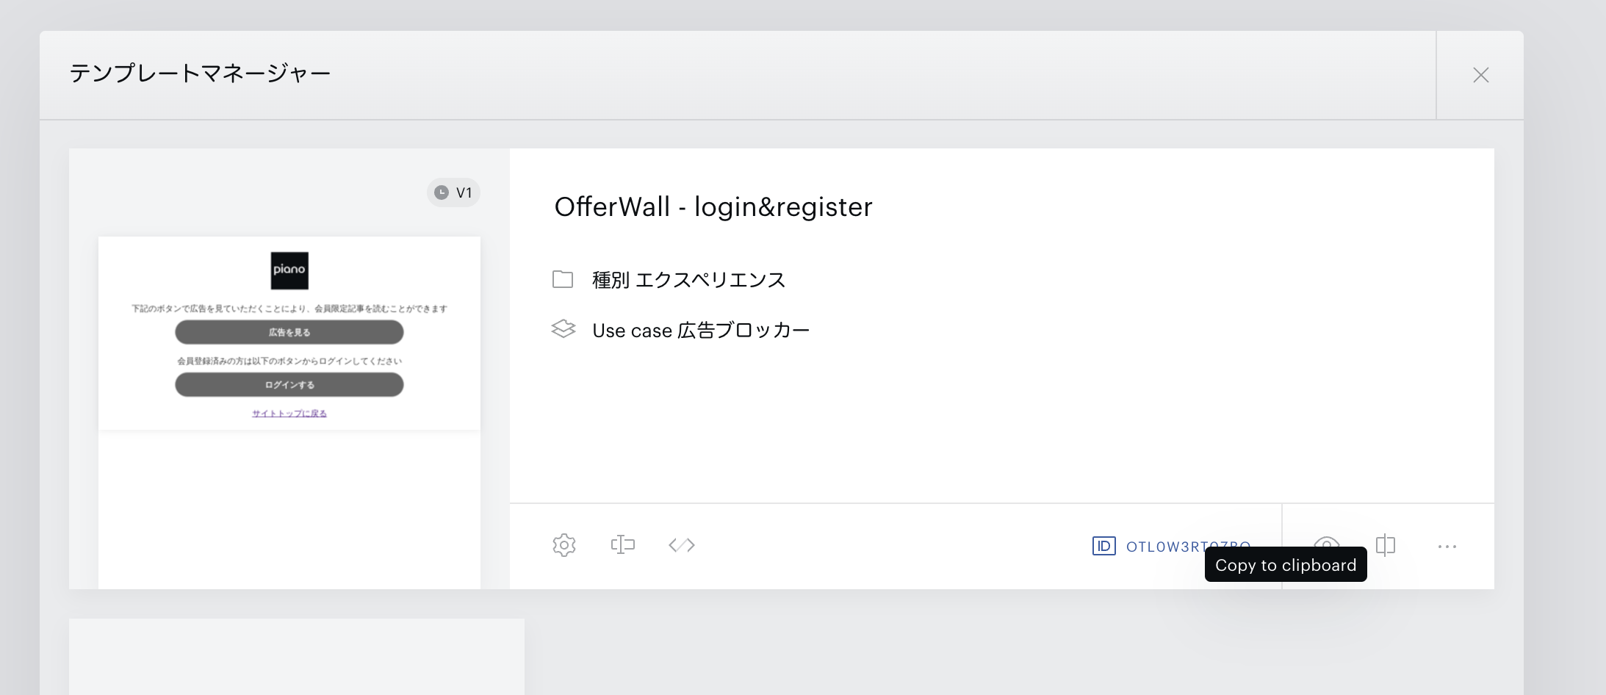Click the blue ID badge icon
1606x695 pixels.
(1103, 546)
